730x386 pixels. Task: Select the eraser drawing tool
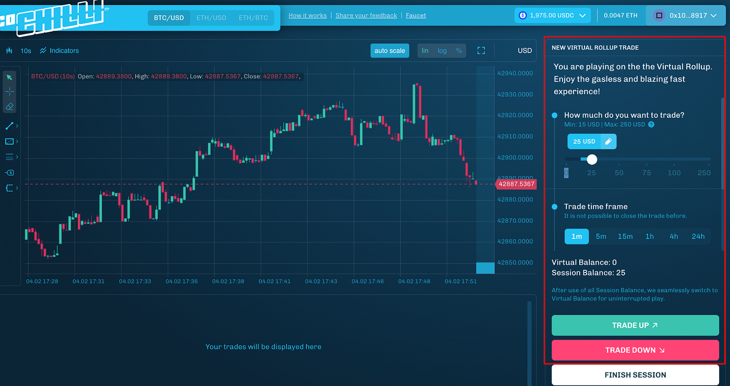9,107
